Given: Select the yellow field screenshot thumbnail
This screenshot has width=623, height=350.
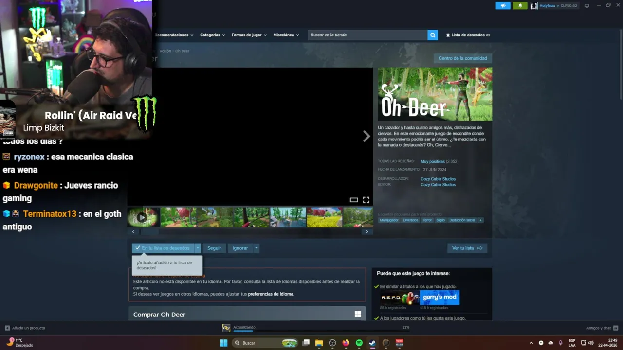Looking at the screenshot, I should (x=324, y=217).
